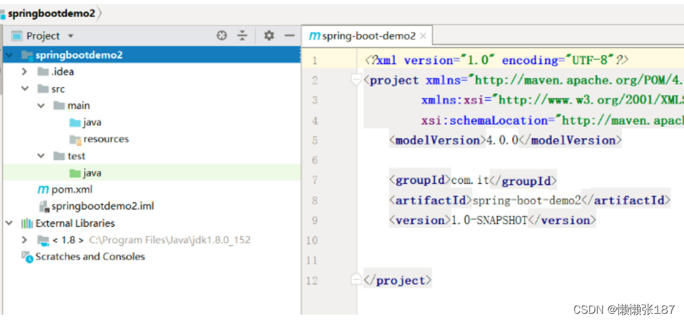This screenshot has height=321, width=684.
Task: Select java label under main folder
Action: [x=92, y=122]
